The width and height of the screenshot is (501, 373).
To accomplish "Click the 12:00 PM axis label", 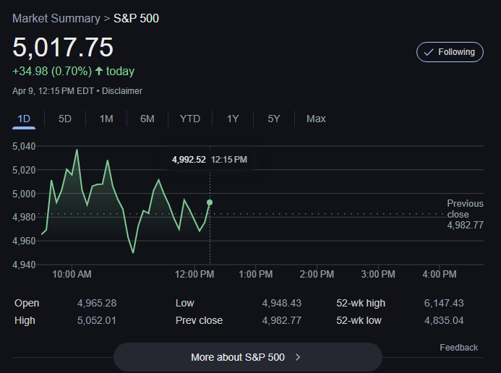I will 194,274.
